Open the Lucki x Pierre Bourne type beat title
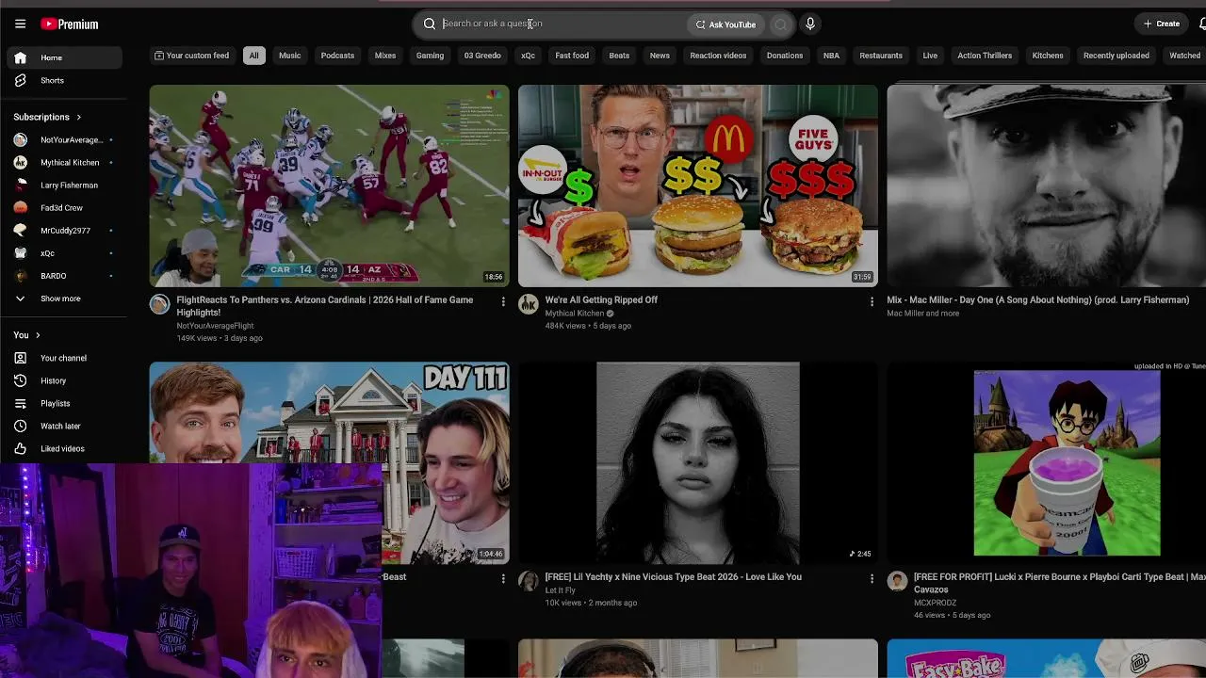 pyautogui.click(x=1060, y=583)
